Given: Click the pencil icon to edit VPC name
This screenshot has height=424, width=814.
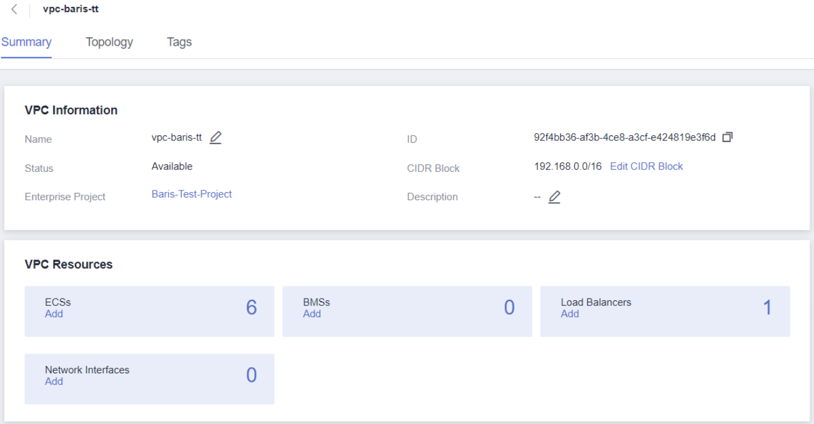Looking at the screenshot, I should pos(215,138).
